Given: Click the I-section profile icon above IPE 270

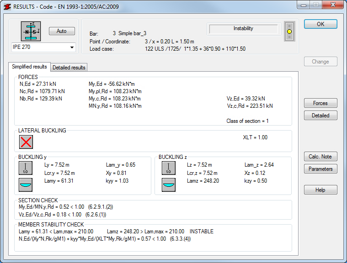Looking at the screenshot, I should [31, 31].
